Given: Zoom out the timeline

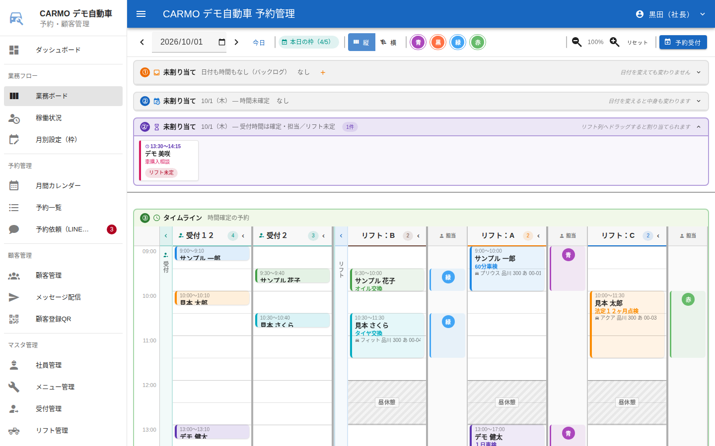Looking at the screenshot, I should point(577,42).
